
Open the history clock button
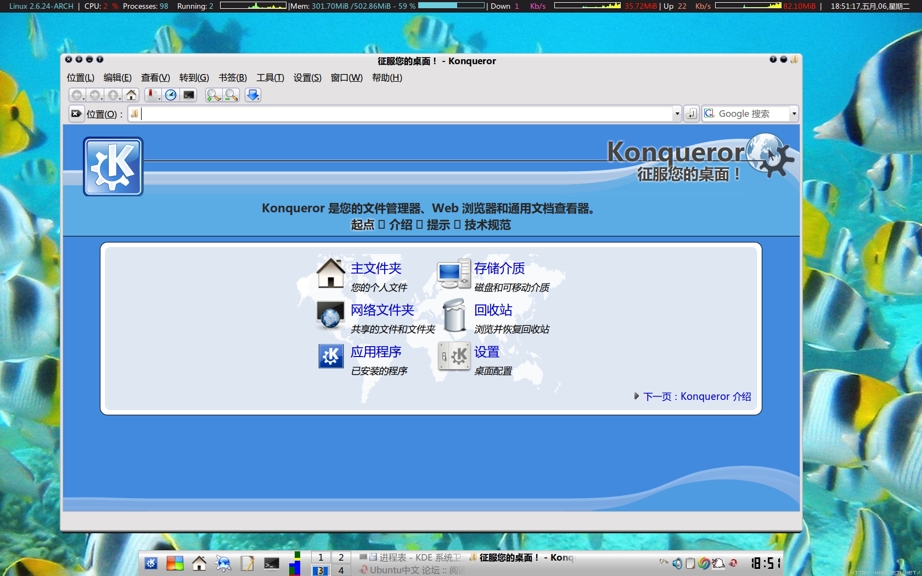coord(171,95)
